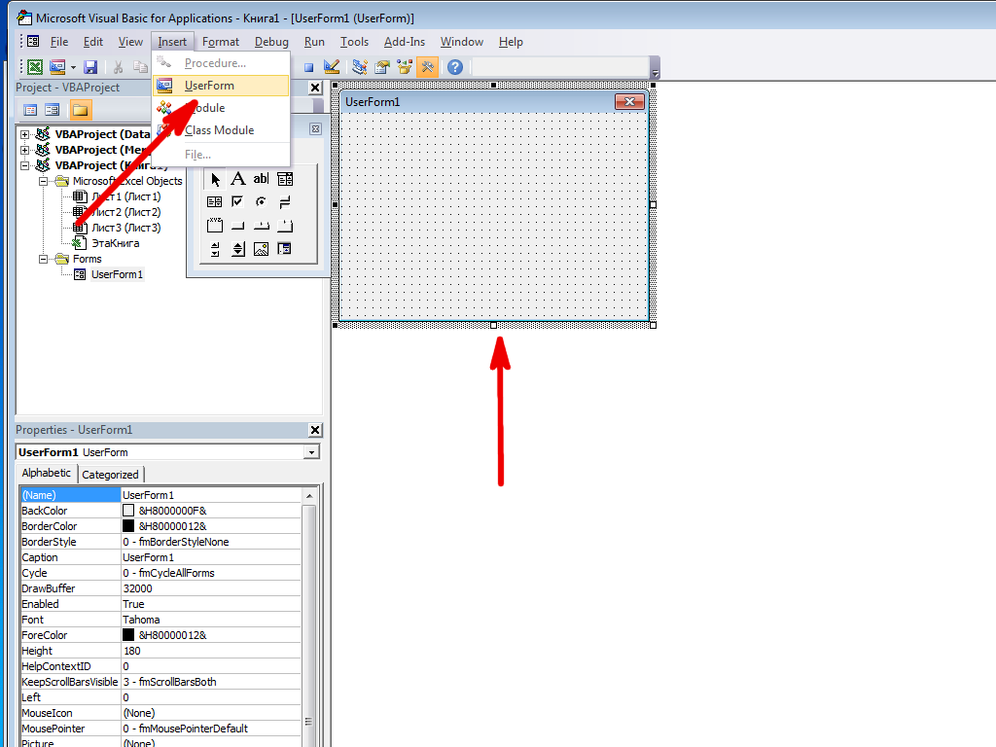Click the BackColor color swatch

pos(128,511)
